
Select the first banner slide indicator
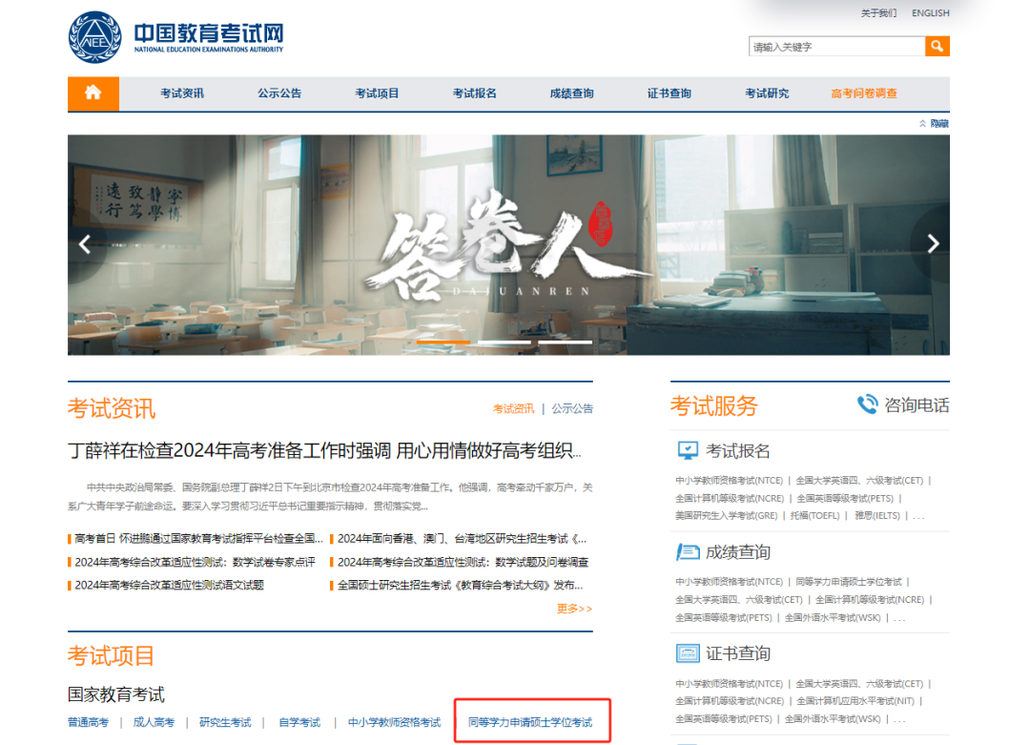443,342
